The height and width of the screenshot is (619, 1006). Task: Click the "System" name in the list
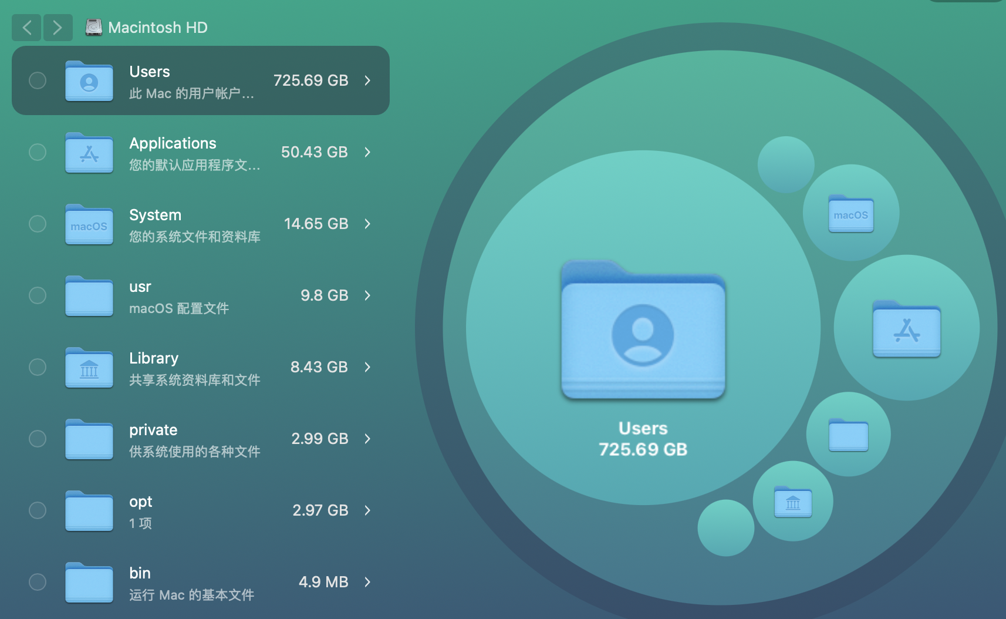[x=155, y=216]
